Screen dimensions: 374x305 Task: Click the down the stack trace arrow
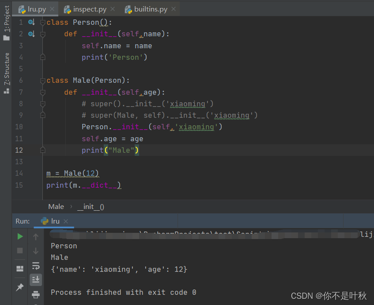click(36, 251)
